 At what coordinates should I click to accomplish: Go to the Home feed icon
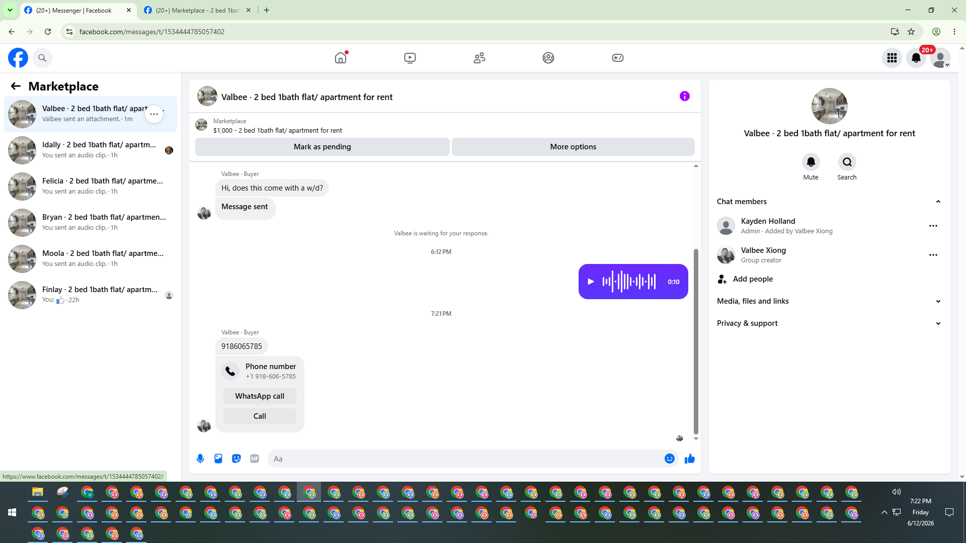point(341,58)
